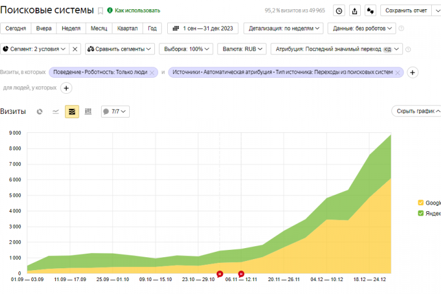Click the Сохранить отчет button
Viewport: 441px width, 294px height.
[406, 10]
